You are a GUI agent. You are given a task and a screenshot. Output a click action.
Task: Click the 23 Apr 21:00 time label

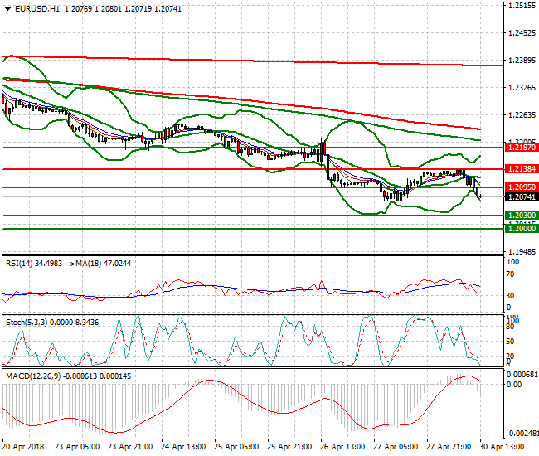(x=130, y=447)
